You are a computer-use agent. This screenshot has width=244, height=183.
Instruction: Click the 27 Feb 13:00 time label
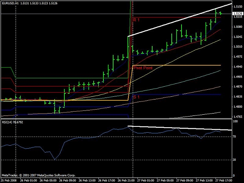[x=204, y=180]
